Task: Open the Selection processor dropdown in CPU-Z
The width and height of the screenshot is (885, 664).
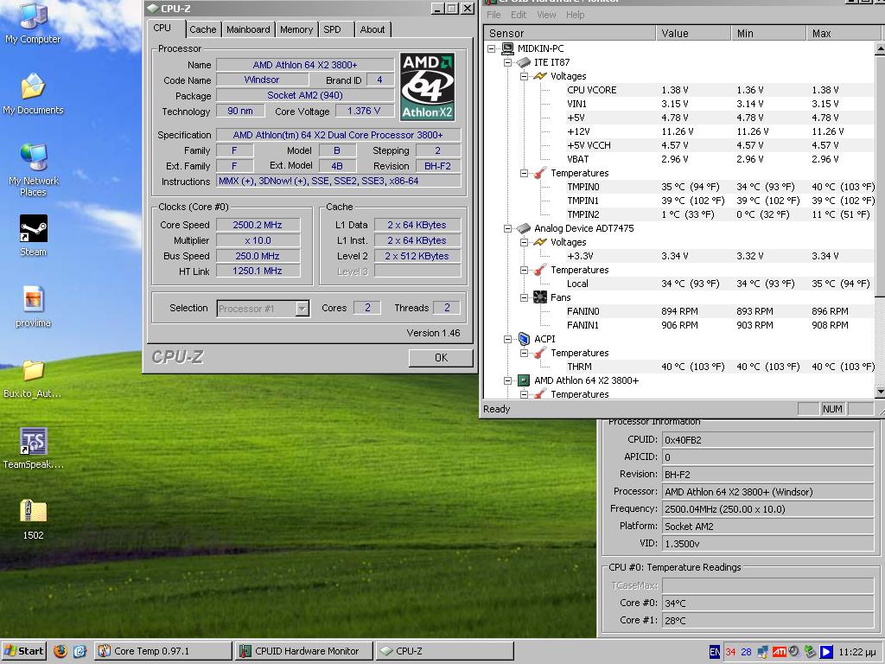Action: [x=302, y=309]
